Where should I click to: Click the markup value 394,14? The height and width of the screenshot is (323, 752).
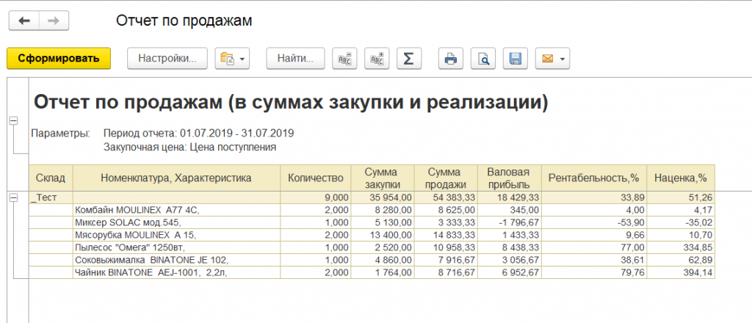(x=681, y=272)
